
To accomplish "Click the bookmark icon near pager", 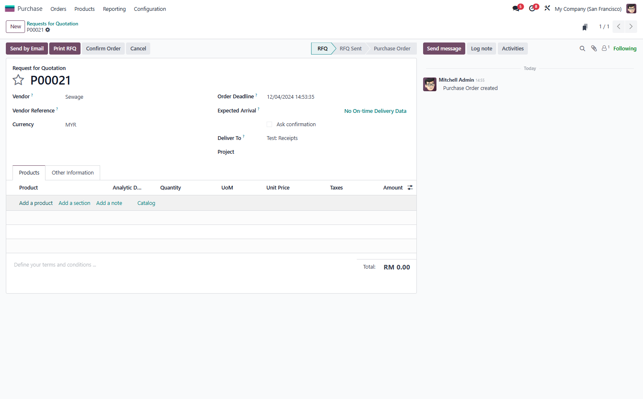I will (x=585, y=27).
